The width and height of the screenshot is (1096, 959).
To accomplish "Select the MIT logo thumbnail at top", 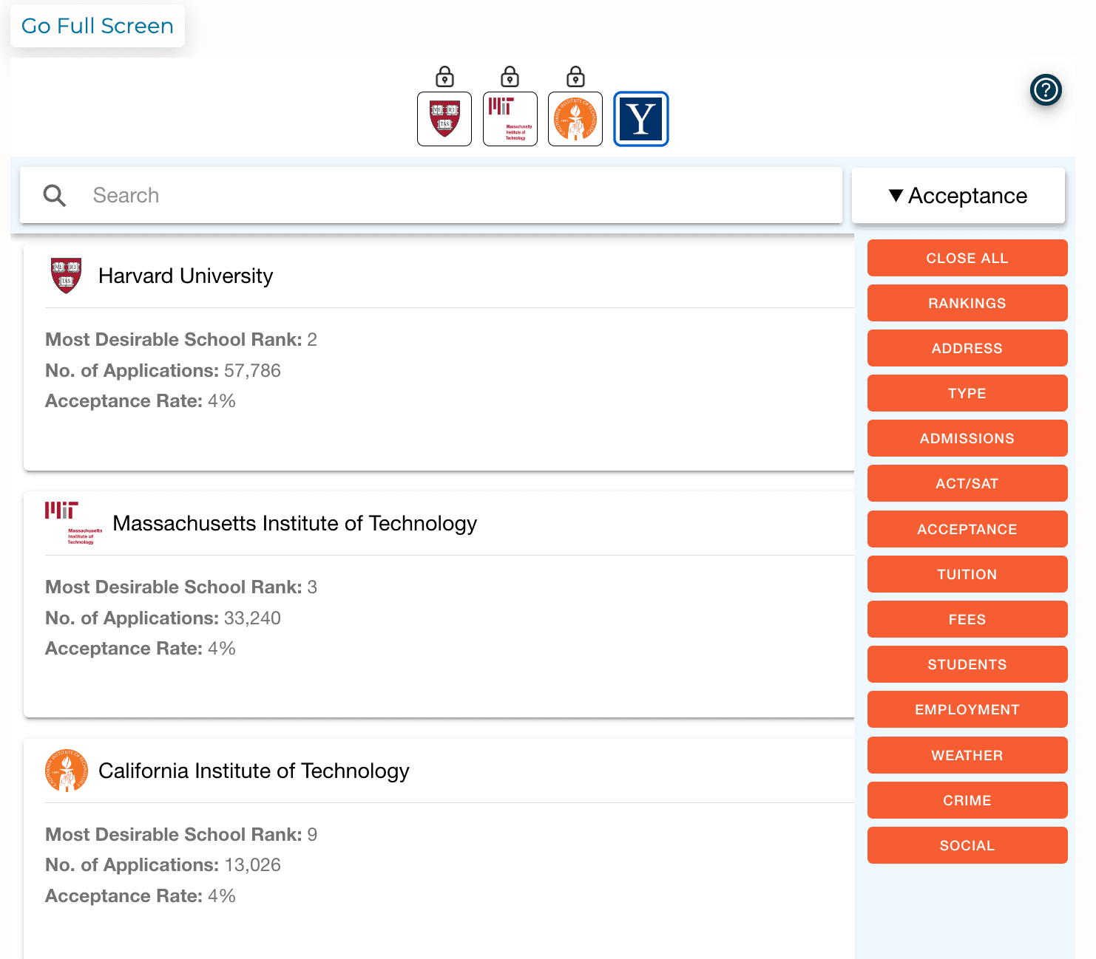I will [x=510, y=119].
